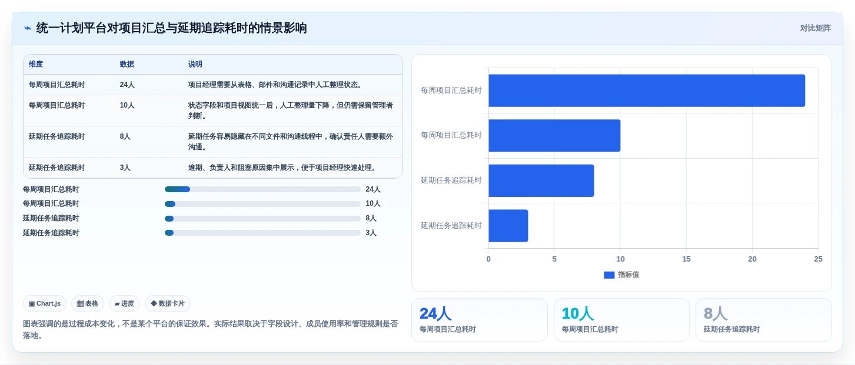Click the chart bar reaching value 8

(x=541, y=180)
